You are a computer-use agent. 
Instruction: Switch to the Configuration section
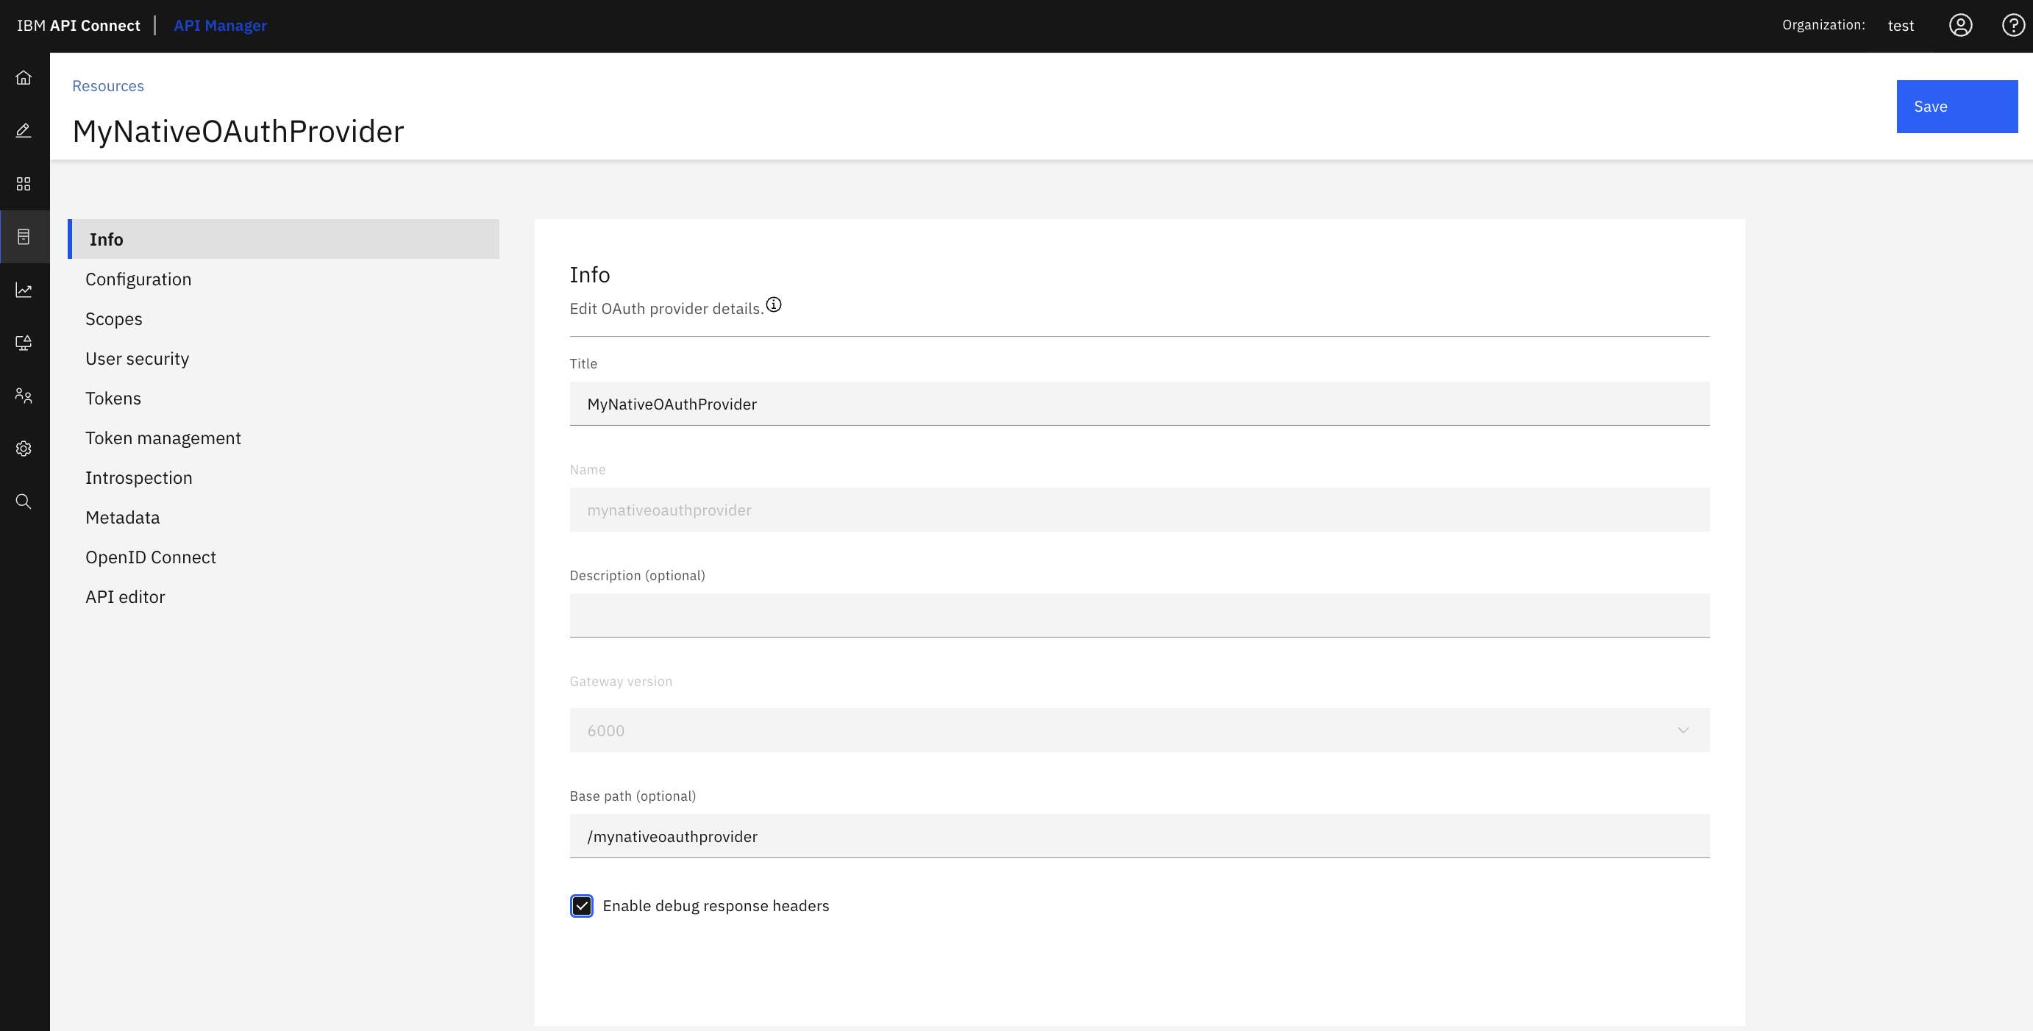tap(138, 279)
